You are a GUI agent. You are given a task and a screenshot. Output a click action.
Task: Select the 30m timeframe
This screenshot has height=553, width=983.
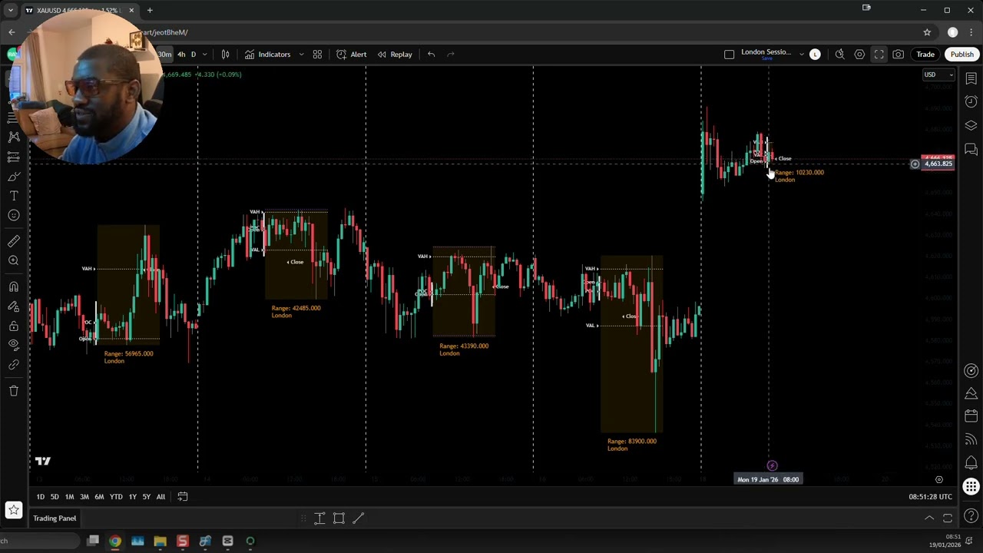[164, 55]
